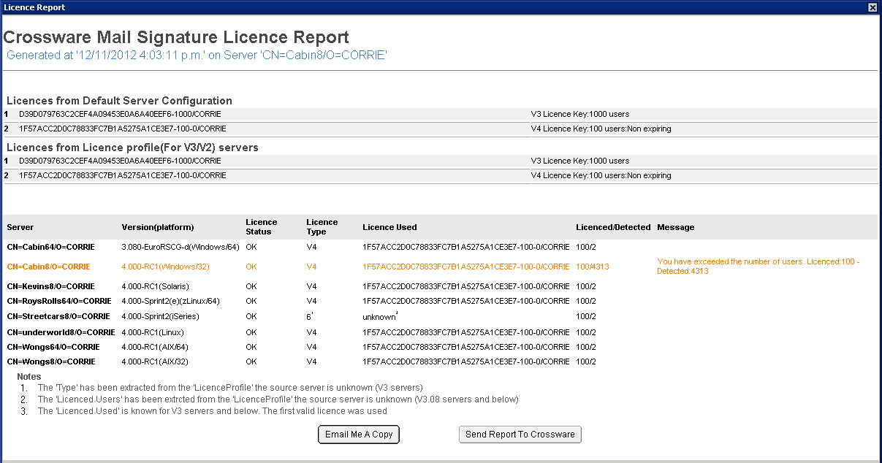This screenshot has width=882, height=463.
Task: Click the Licence Status column header
Action: click(261, 227)
